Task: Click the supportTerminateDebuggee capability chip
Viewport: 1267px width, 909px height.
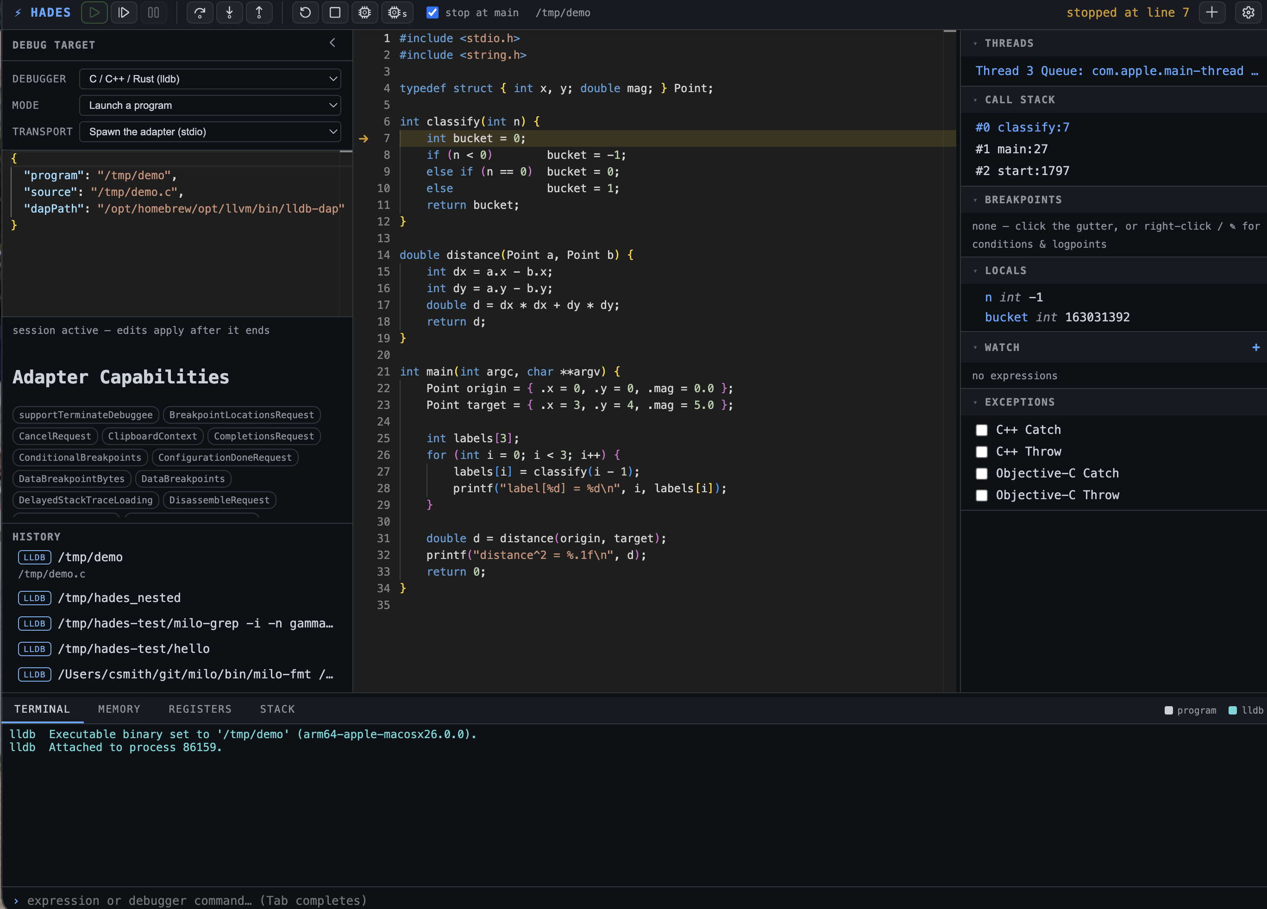Action: (86, 414)
